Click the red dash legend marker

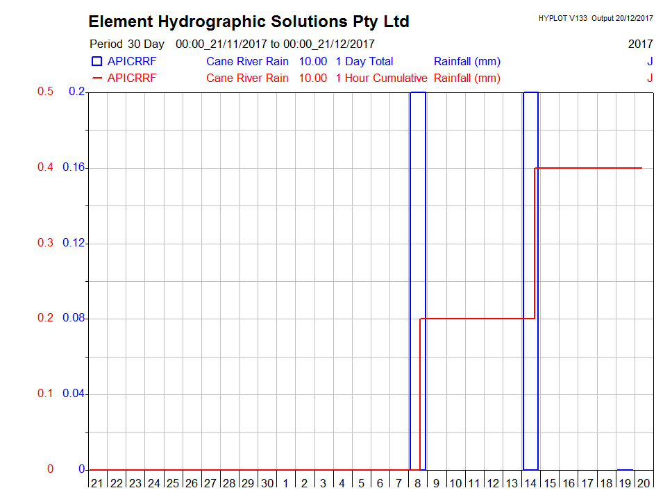coord(97,78)
